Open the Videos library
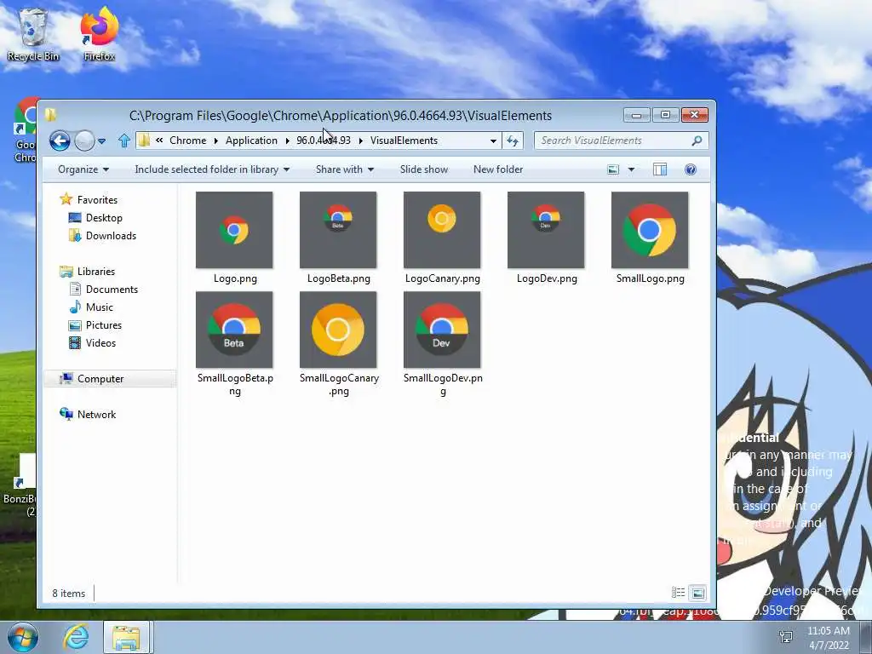This screenshot has height=654, width=872. click(x=100, y=343)
